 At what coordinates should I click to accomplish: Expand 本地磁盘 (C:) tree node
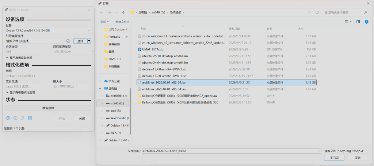point(102,96)
